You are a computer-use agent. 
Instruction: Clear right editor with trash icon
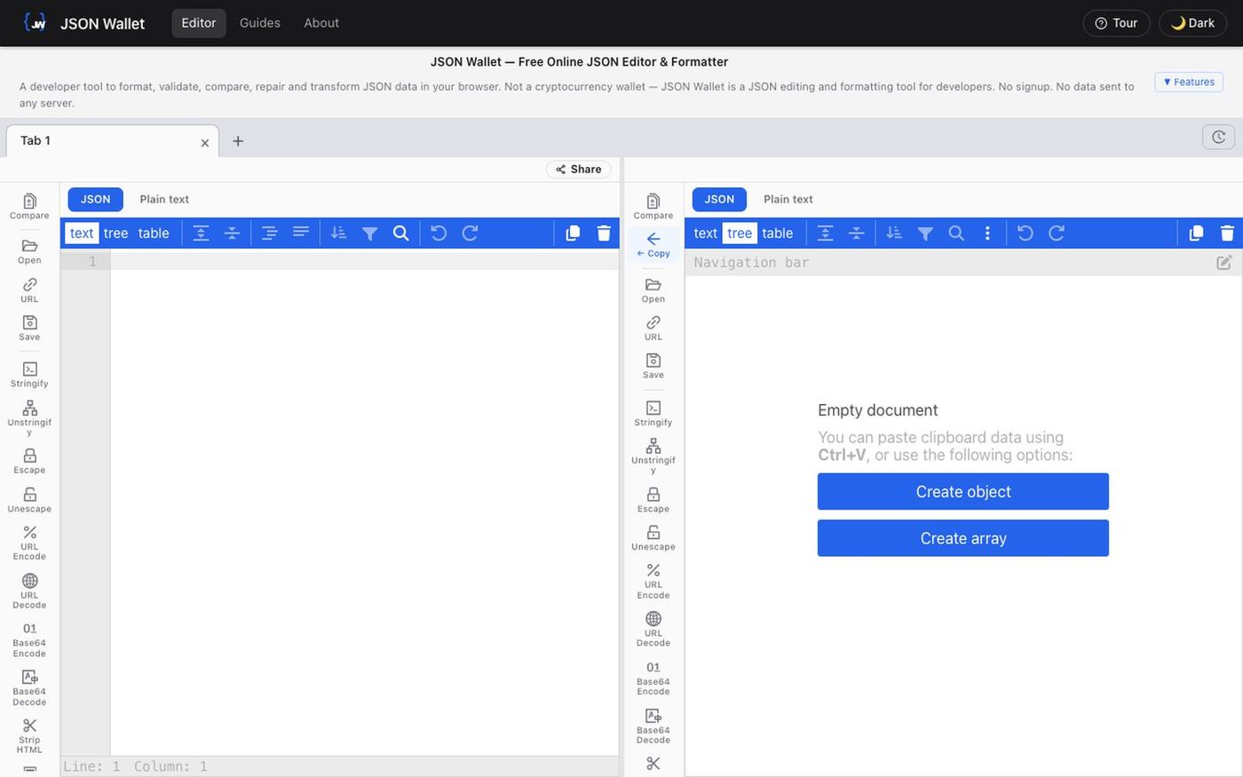point(1227,233)
